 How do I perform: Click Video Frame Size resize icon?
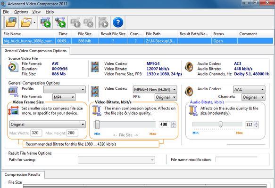pyautogui.click(x=14, y=110)
